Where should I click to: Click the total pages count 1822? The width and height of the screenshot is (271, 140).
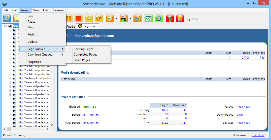(165, 123)
